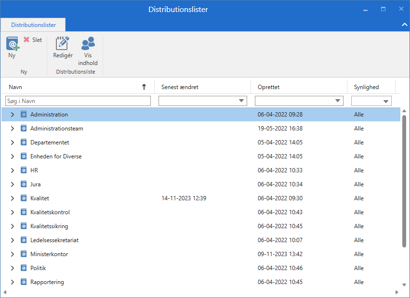Click the icon beside HR

24,170
